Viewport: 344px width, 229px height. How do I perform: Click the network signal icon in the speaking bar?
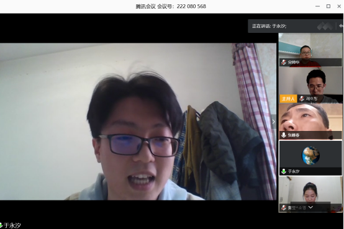[325, 26]
